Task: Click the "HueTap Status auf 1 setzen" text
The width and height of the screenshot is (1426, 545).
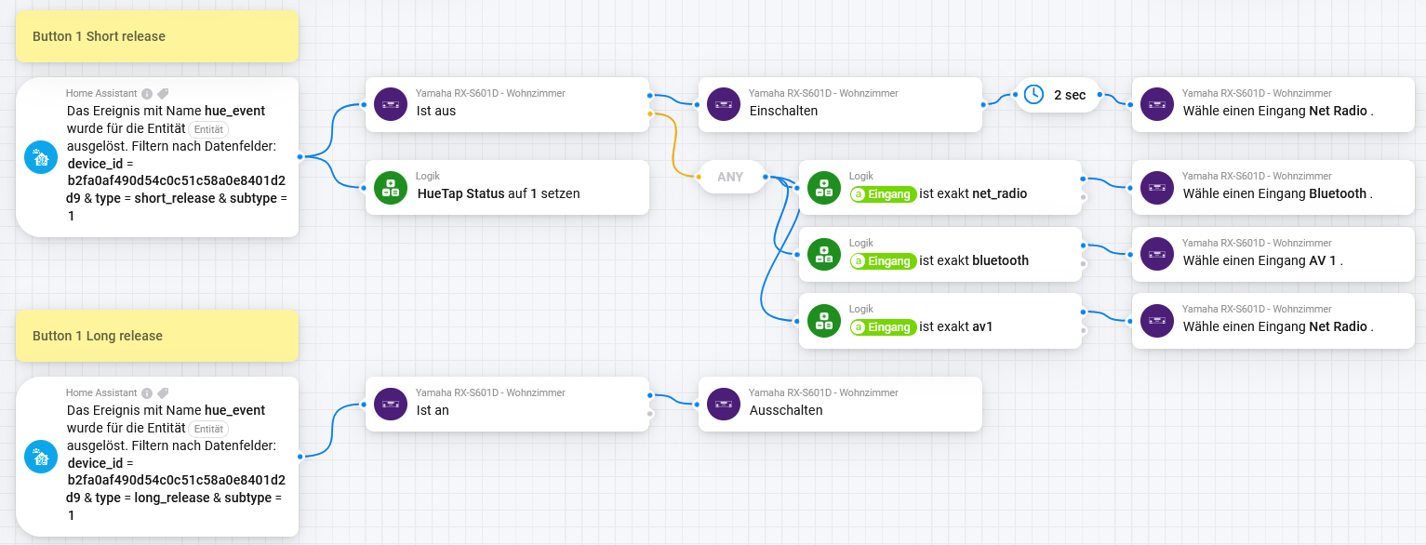Action: coord(499,194)
